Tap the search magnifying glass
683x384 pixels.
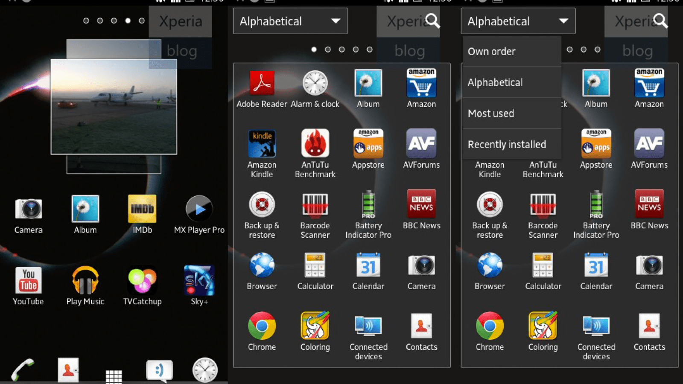pos(432,21)
